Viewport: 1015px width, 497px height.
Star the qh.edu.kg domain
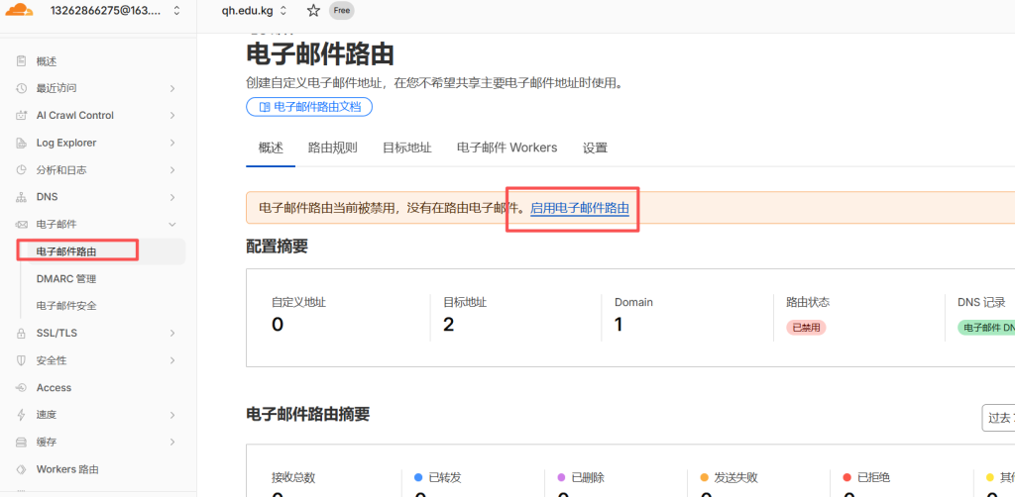coord(313,11)
